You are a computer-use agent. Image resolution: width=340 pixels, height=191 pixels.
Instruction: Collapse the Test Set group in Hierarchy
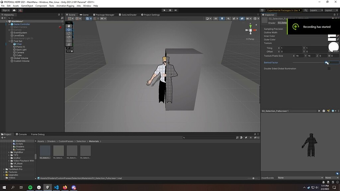click(10, 41)
